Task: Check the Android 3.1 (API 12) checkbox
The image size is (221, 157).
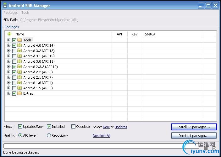Action: click(14, 56)
